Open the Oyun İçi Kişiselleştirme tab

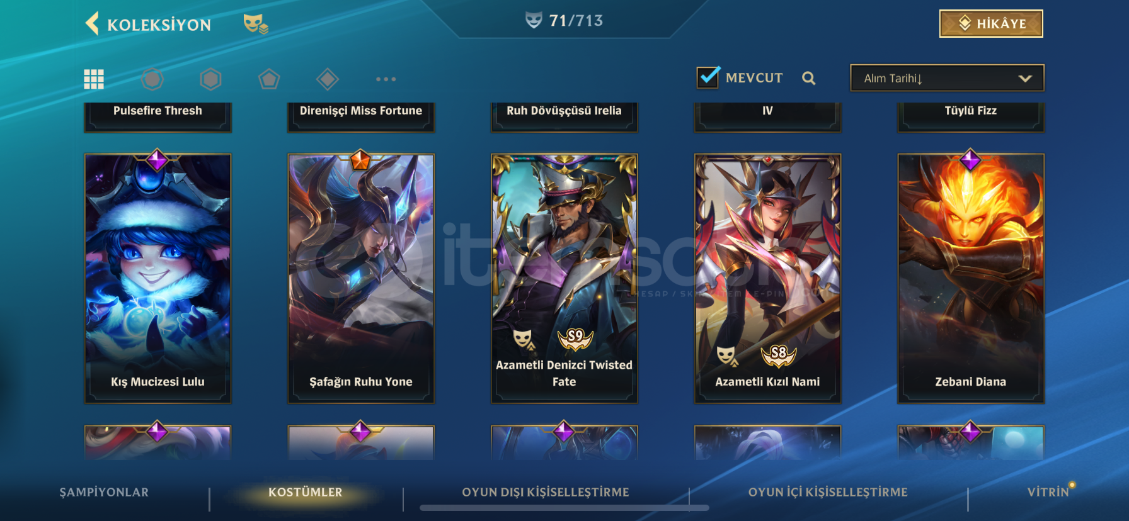pyautogui.click(x=828, y=492)
